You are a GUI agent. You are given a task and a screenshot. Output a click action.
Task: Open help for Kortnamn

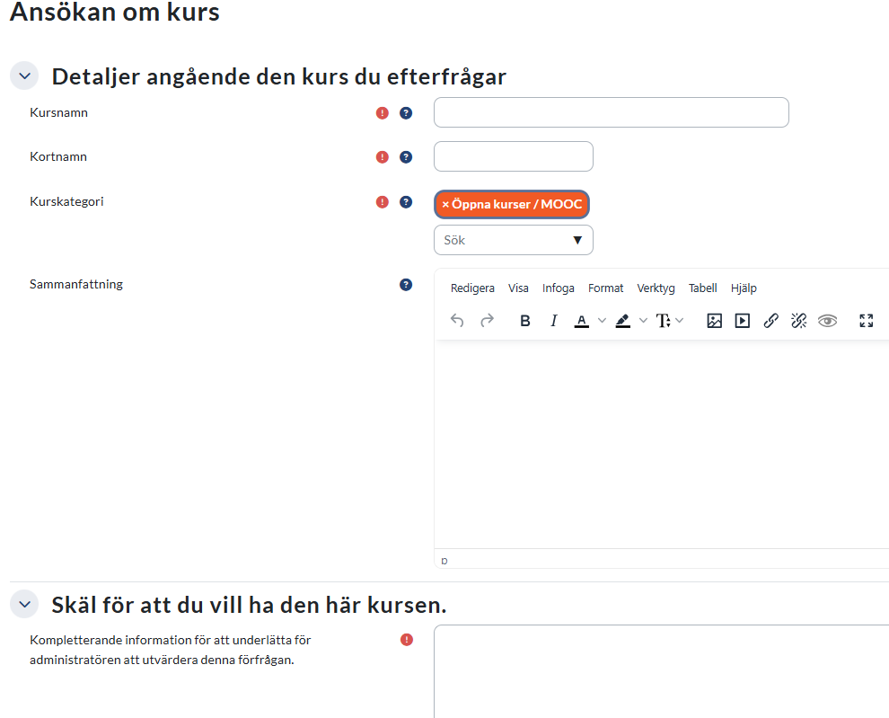406,157
